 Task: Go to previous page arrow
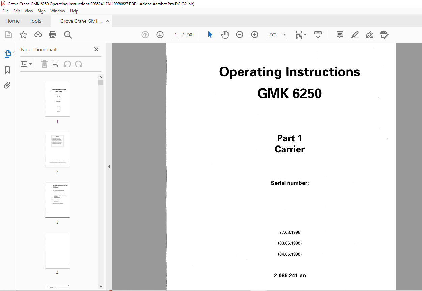click(x=145, y=35)
